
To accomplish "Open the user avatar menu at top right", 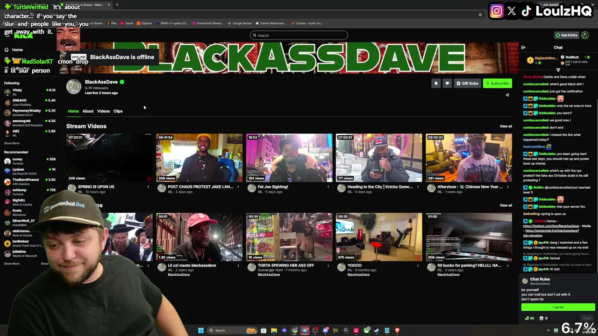I will [585, 35].
